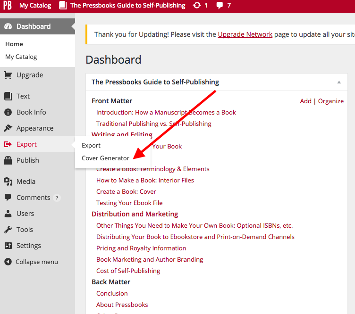This screenshot has width=355, height=314.
Task: Click the Organize link
Action: (x=331, y=101)
